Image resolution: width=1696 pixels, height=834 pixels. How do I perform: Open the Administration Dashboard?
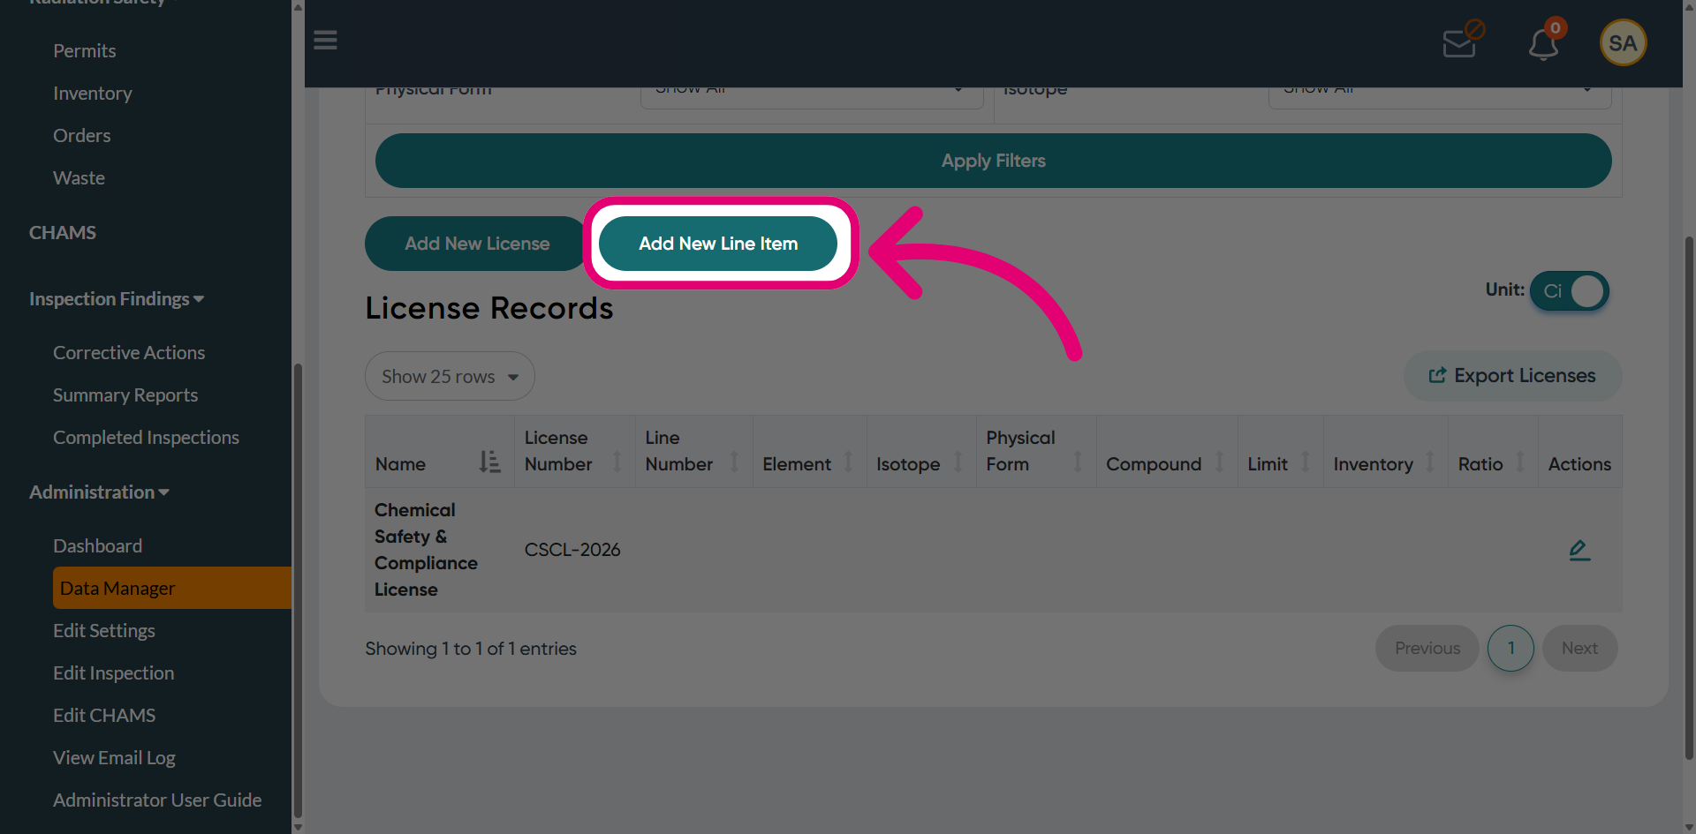[98, 546]
